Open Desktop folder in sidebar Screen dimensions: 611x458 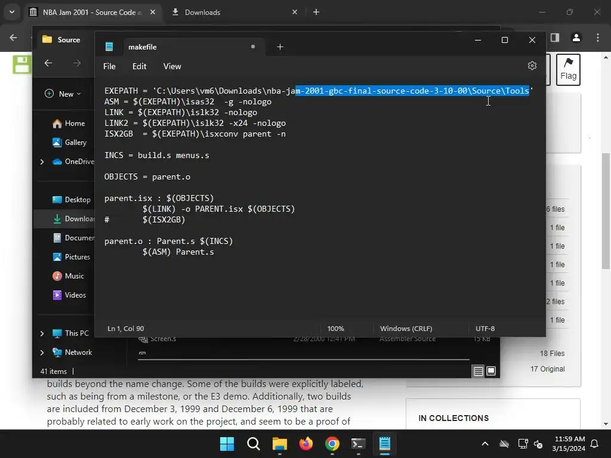(71, 200)
